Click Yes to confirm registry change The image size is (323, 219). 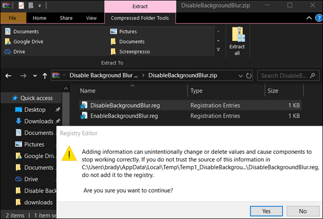click(266, 210)
